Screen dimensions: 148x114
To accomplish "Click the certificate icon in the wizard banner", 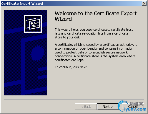I will point(33,24).
